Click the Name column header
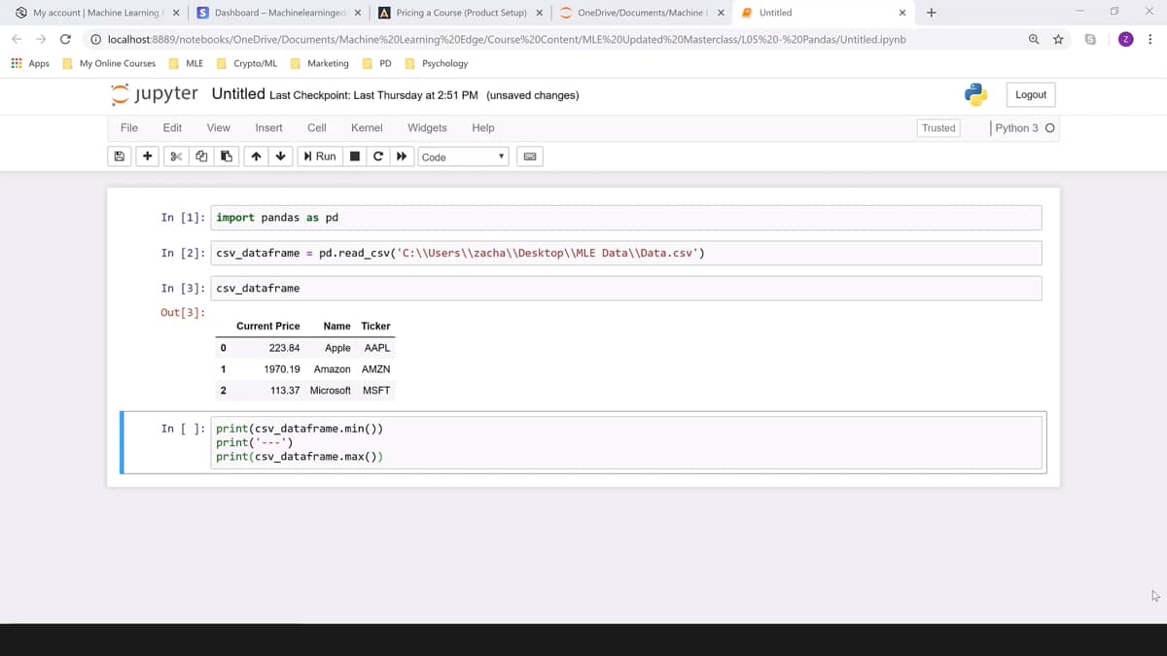 click(336, 326)
